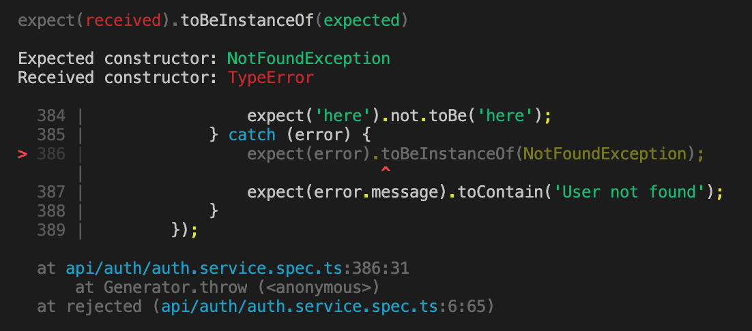This screenshot has height=331, width=752.
Task: Click line number 388
Action: pos(50,211)
